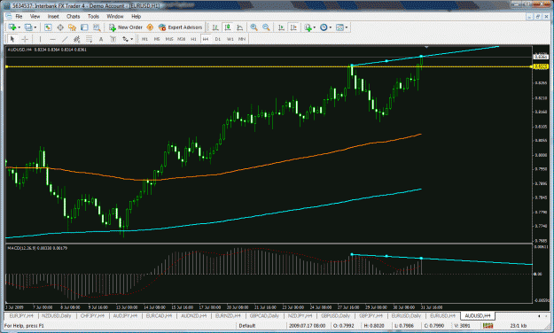
Task: Open the Periods clock icon
Action: (x=324, y=27)
